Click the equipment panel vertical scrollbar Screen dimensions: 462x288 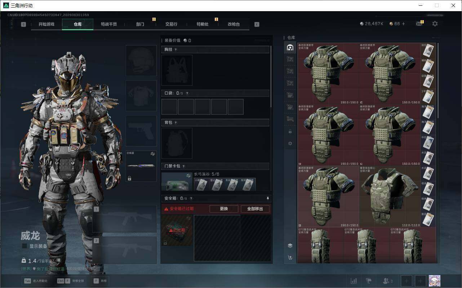271,76
